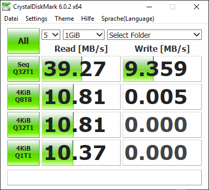The width and height of the screenshot is (209, 190).
Task: Launch the 4KiB Q1T1 test
Action: 23,153
